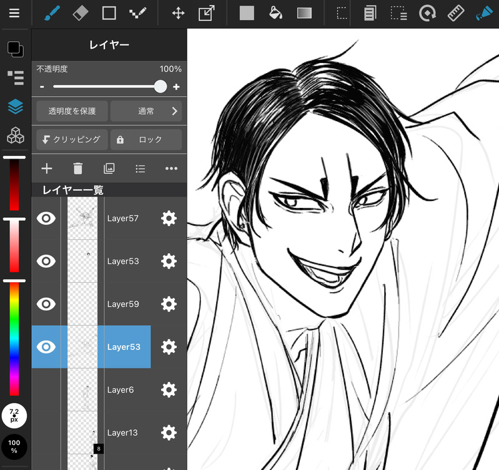Image resolution: width=499 pixels, height=470 pixels.
Task: Click the saturation color slider
Action: 14,245
